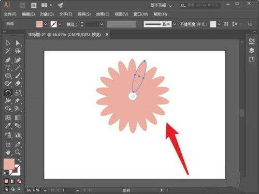Click the rocket GPU performance icon

pyautogui.click(x=60, y=5)
